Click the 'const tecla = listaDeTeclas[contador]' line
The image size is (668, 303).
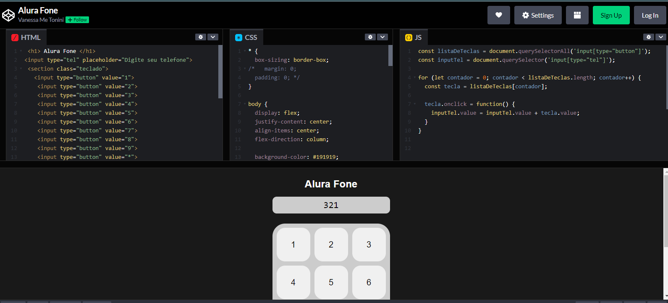486,86
